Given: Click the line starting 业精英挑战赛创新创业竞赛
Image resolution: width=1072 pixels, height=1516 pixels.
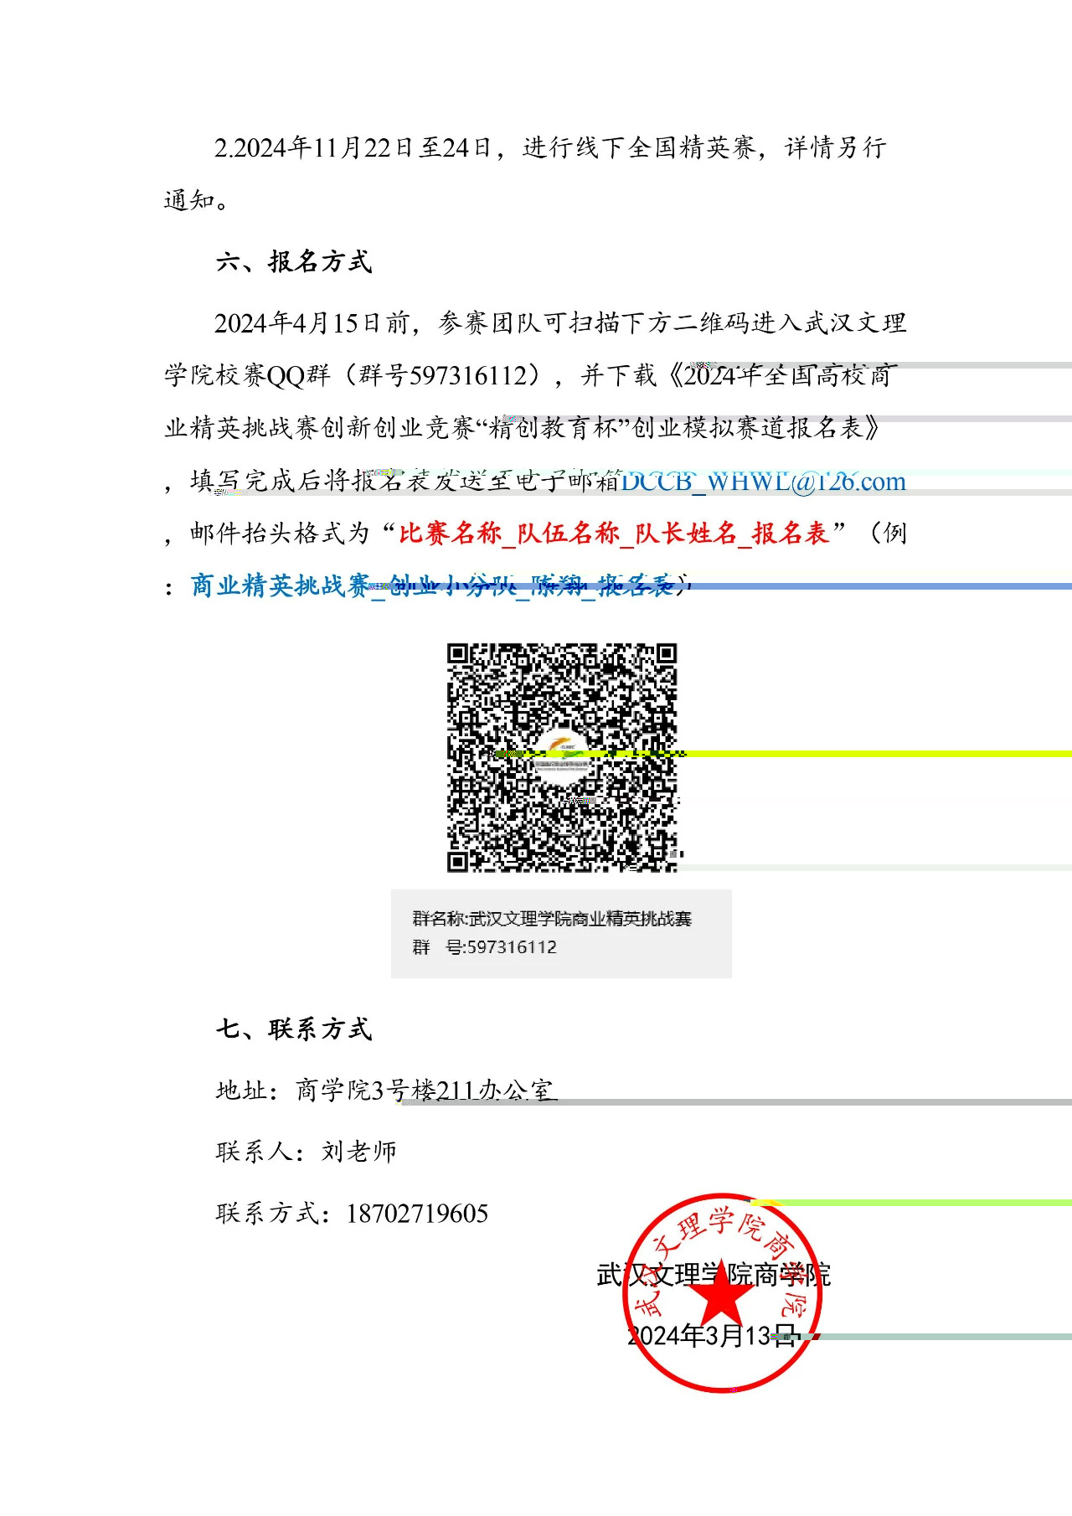Looking at the screenshot, I should (523, 428).
